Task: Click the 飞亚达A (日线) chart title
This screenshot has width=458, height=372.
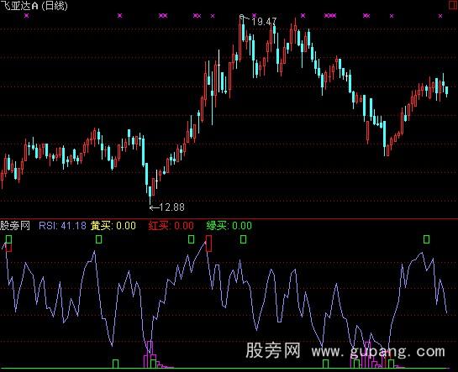Action: 34,5
